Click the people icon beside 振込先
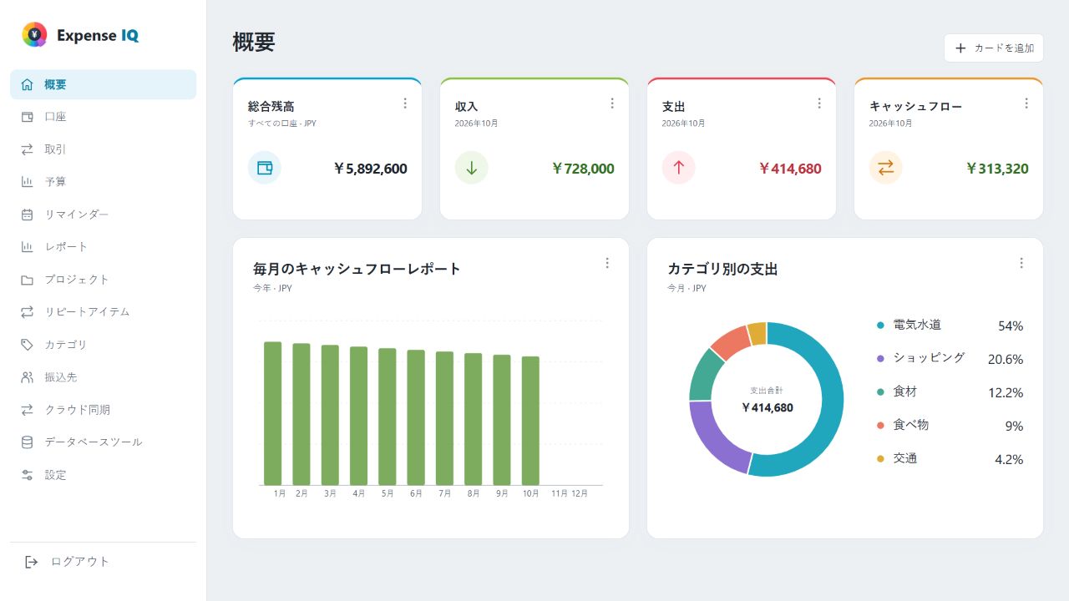Screen dimensions: 1069x601 tap(28, 377)
